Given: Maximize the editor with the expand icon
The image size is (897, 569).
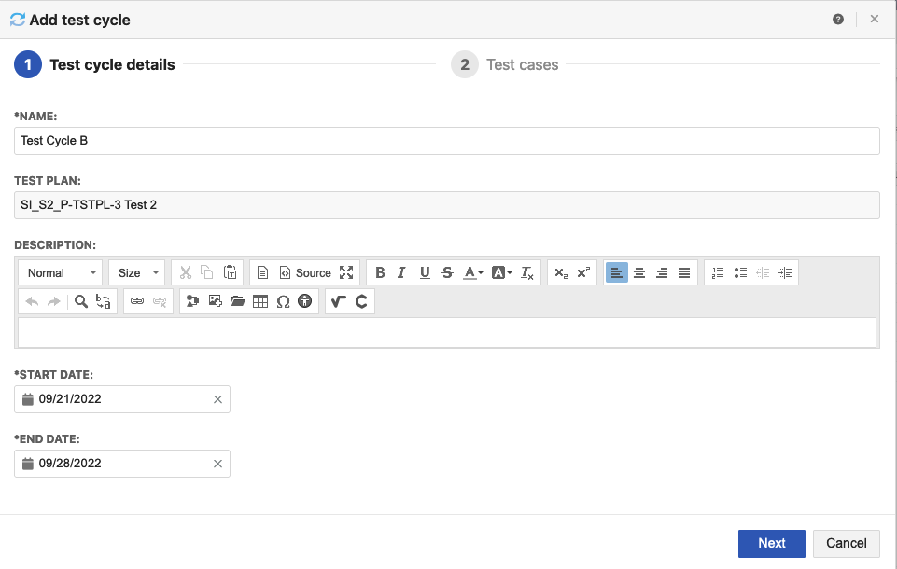Looking at the screenshot, I should tap(346, 272).
